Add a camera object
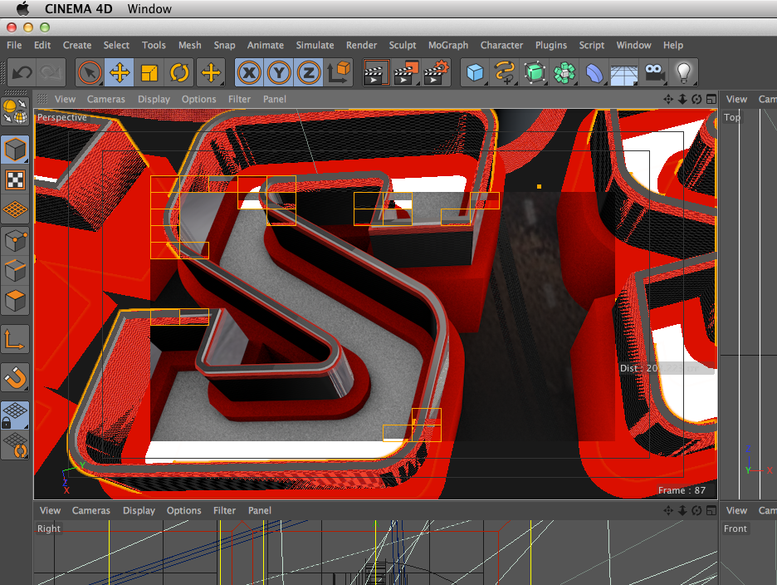Viewport: 777px width, 585px height. coord(654,73)
